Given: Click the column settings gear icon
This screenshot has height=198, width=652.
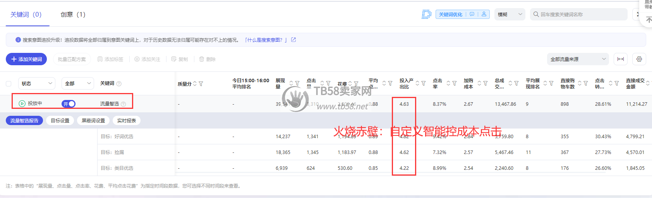Looking at the screenshot, I should [639, 59].
